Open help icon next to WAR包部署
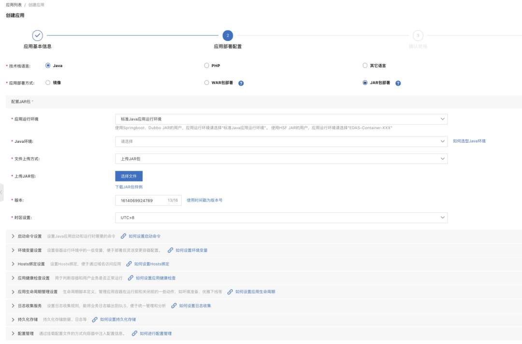 coord(241,83)
